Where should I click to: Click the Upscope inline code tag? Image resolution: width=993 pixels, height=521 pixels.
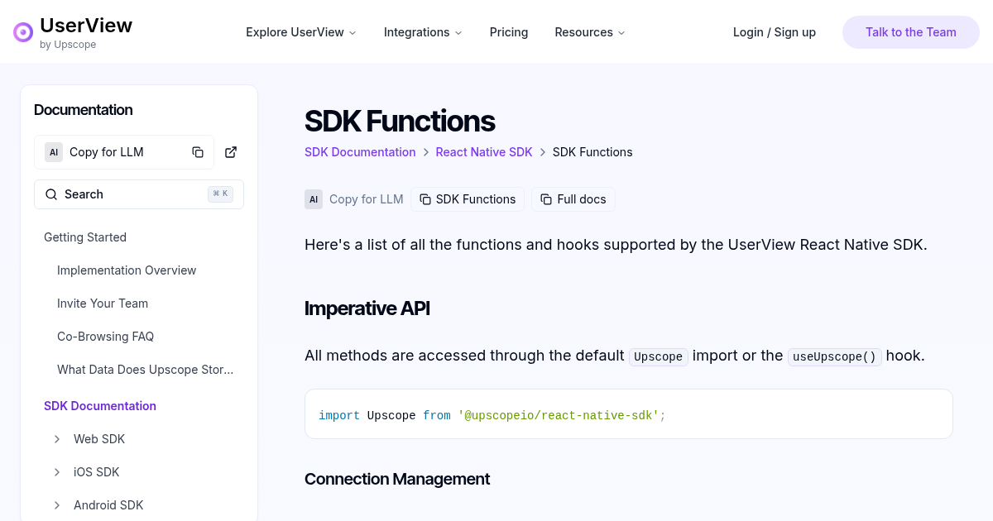point(659,356)
